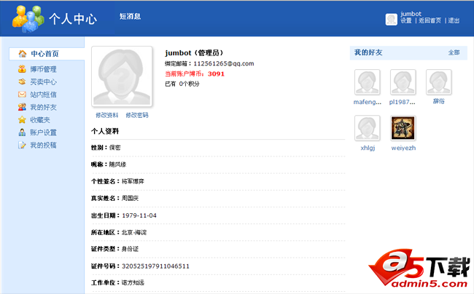Click the 当前账户博币 3091 value
Image resolution: width=474 pixels, height=294 pixels.
[x=216, y=74]
